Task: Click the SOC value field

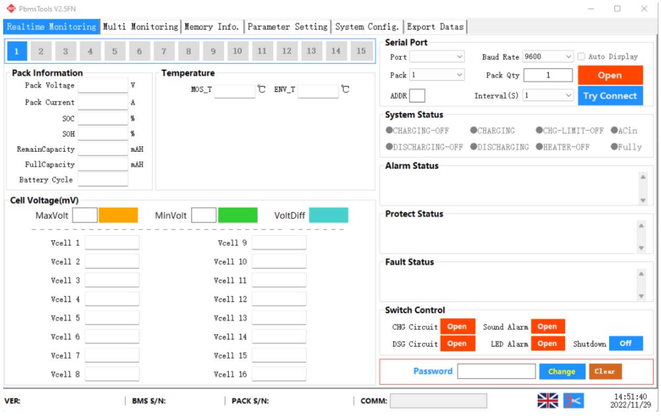Action: point(103,119)
